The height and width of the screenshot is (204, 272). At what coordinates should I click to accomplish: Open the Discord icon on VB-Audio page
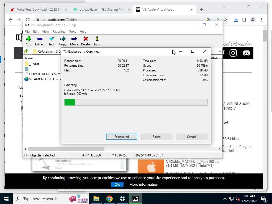[x=246, y=53]
